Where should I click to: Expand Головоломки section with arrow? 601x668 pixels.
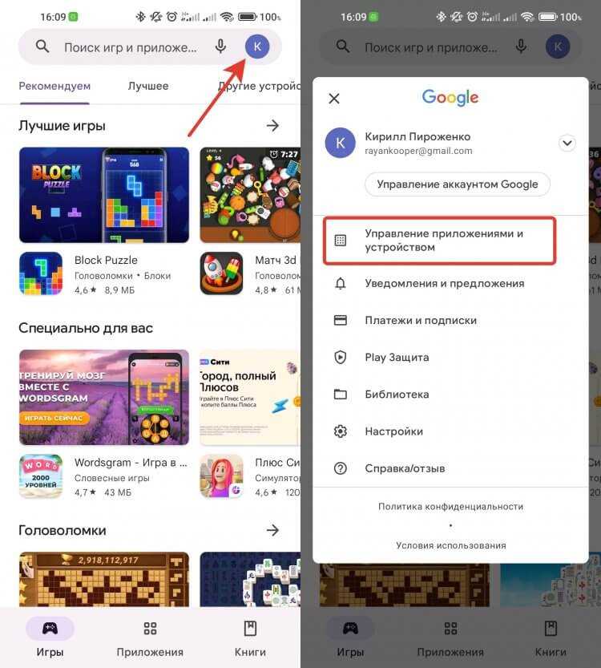[x=272, y=530]
